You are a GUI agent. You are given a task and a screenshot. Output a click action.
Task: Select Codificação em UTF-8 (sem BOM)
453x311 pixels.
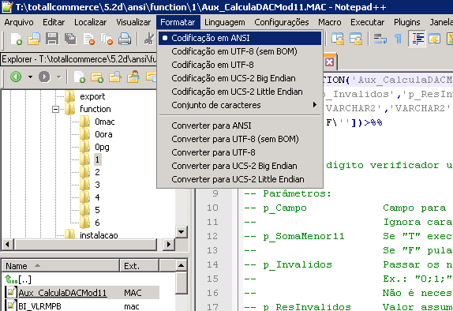pyautogui.click(x=240, y=51)
